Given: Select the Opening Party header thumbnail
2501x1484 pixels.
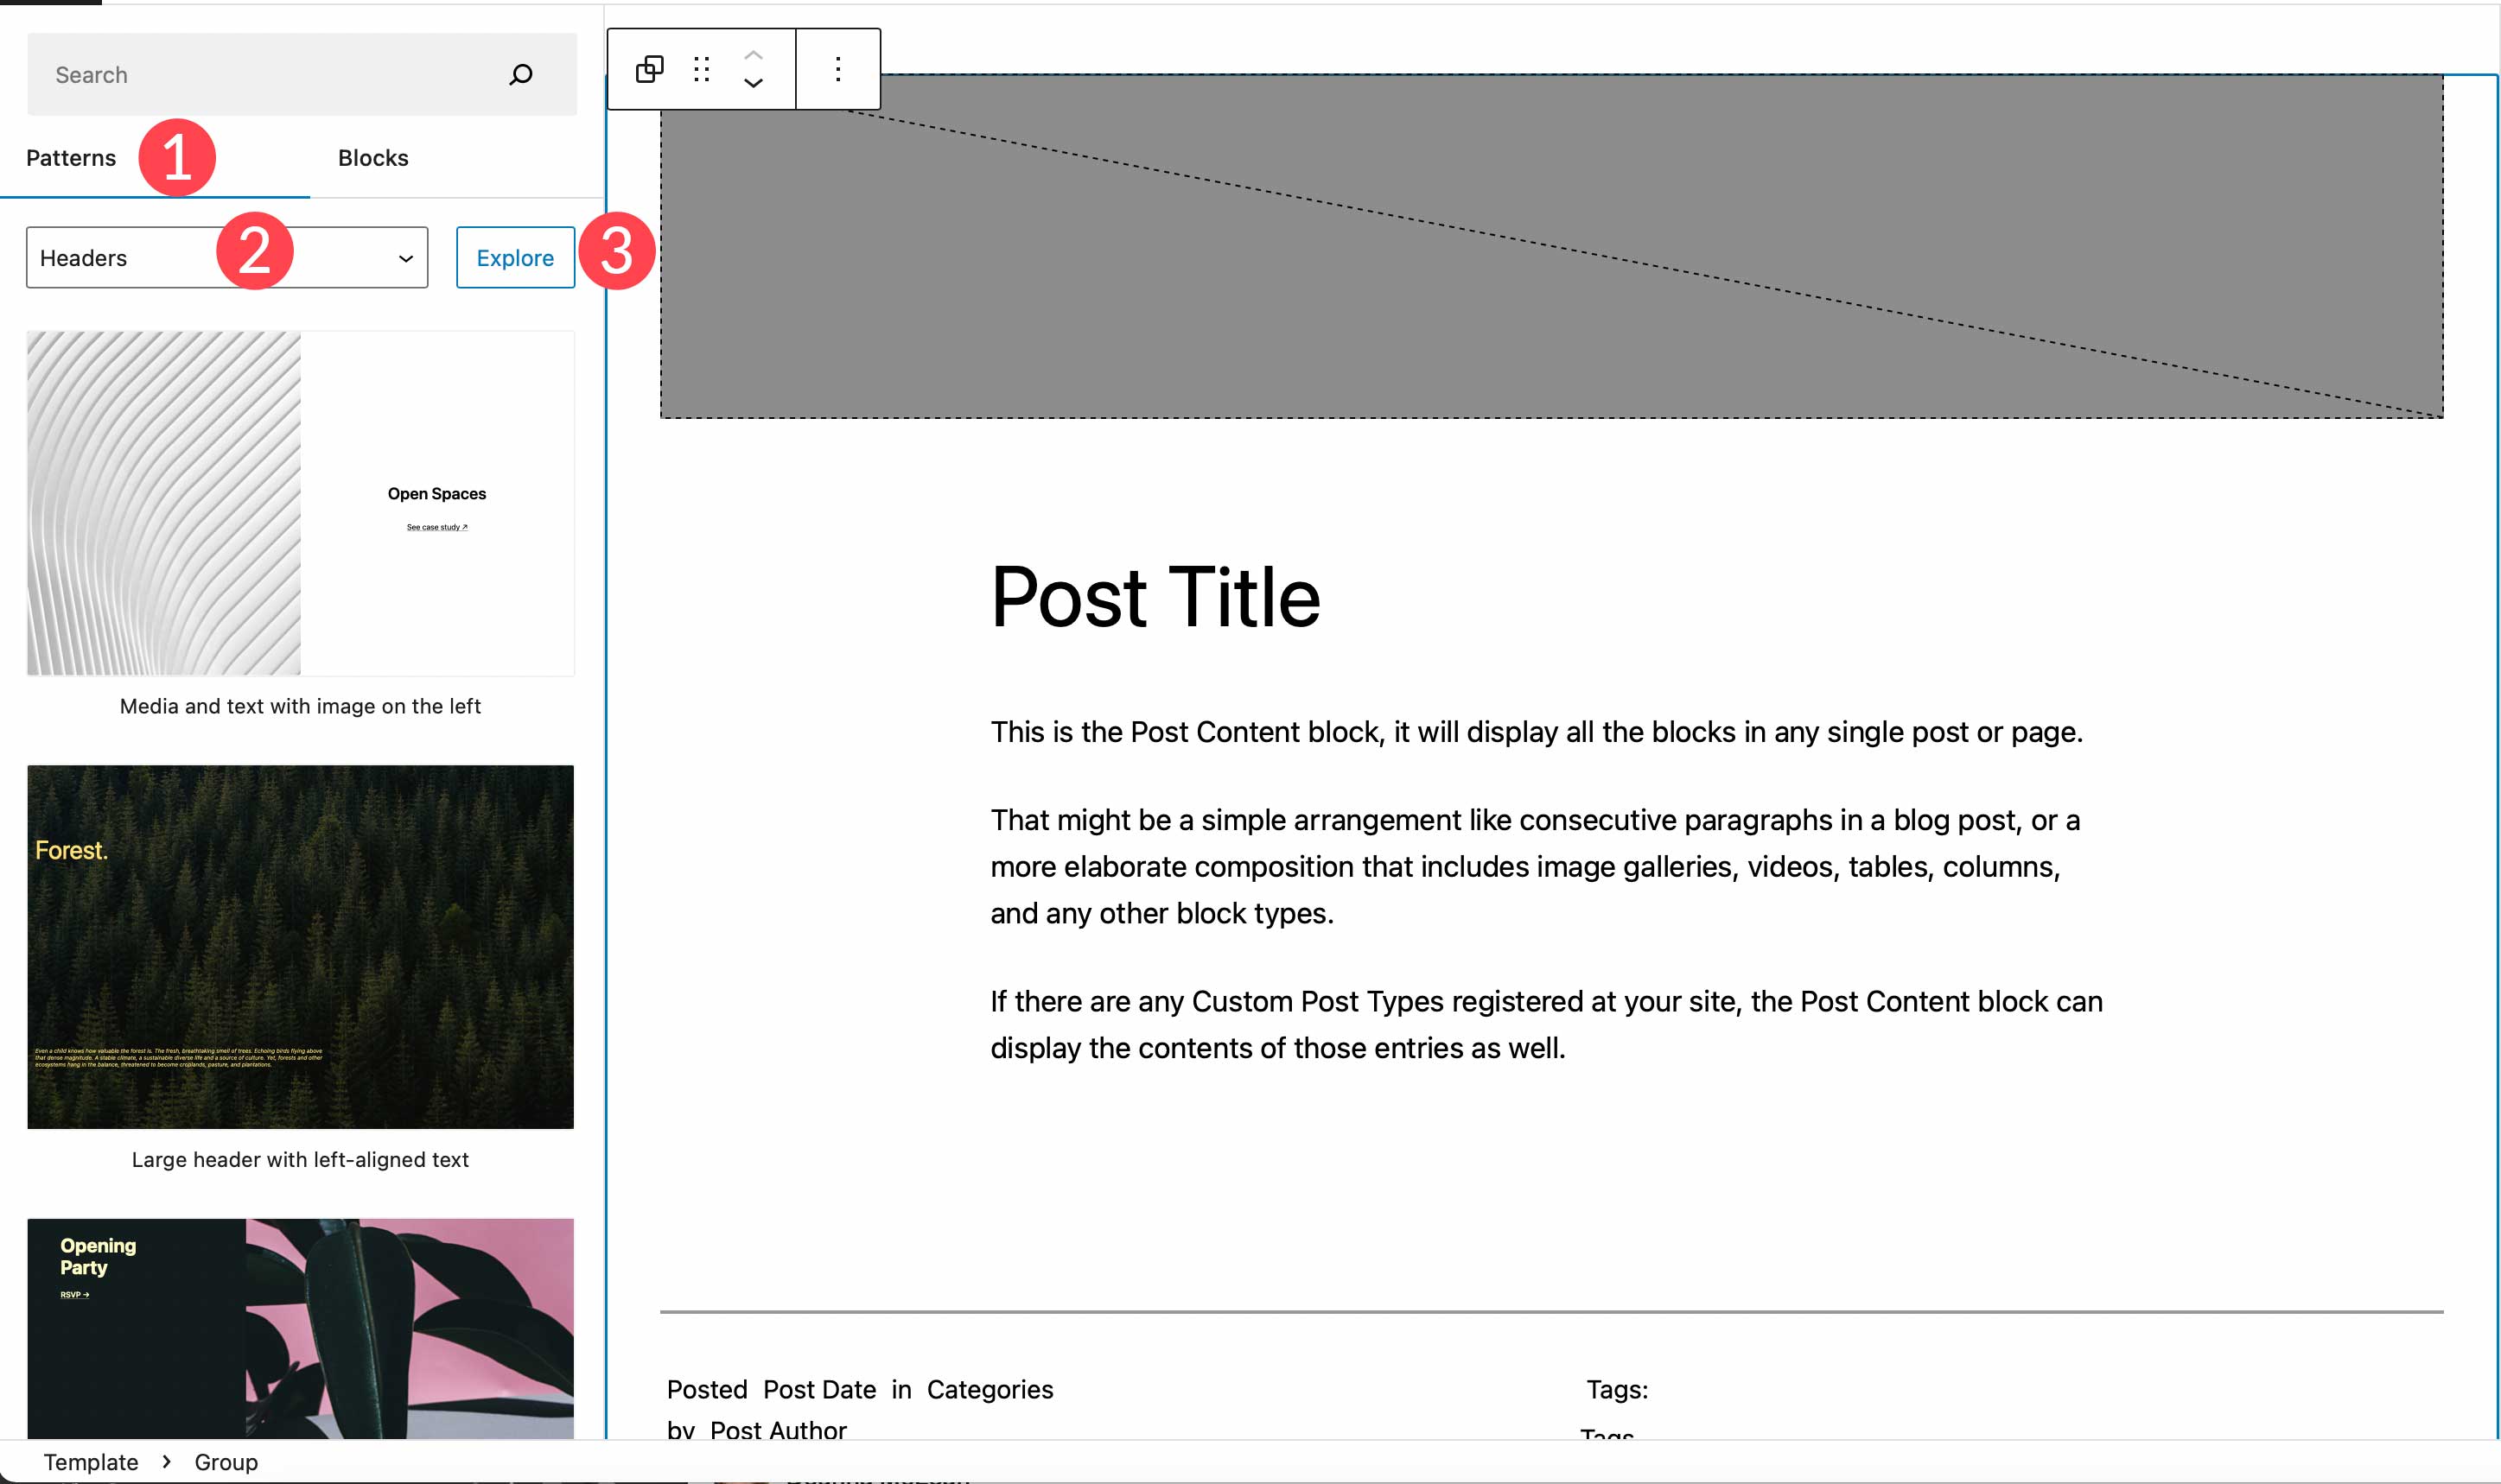Looking at the screenshot, I should [301, 1325].
